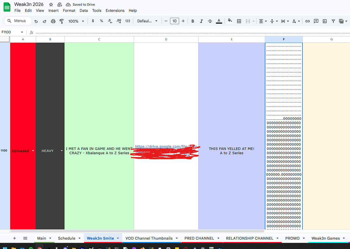Format the cell as percent
The height and width of the screenshot is (249, 350).
click(x=101, y=21)
